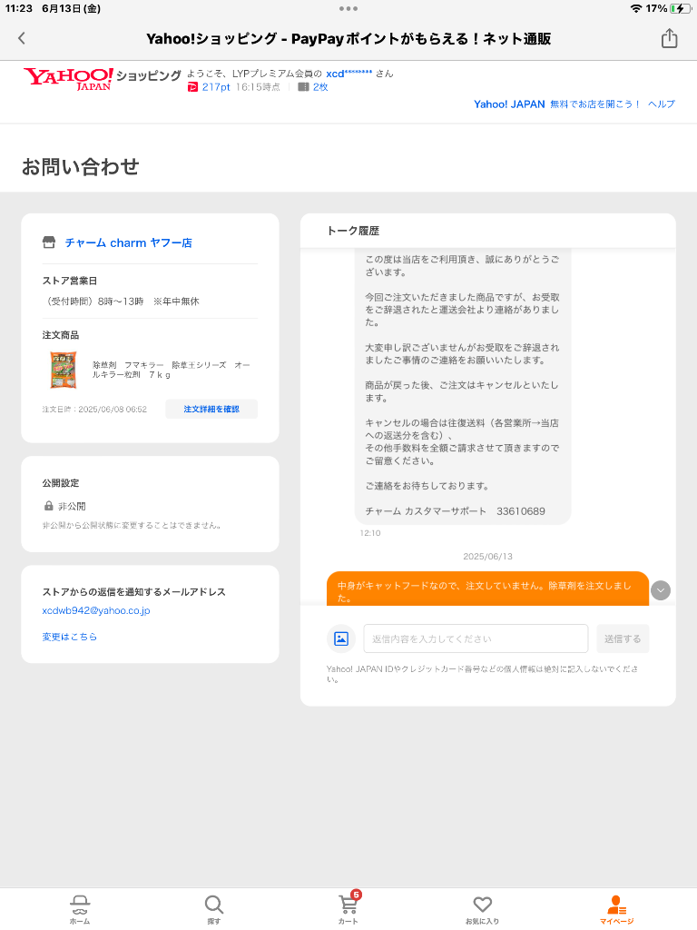Tap the 12:10 message timestamp

pos(370,533)
